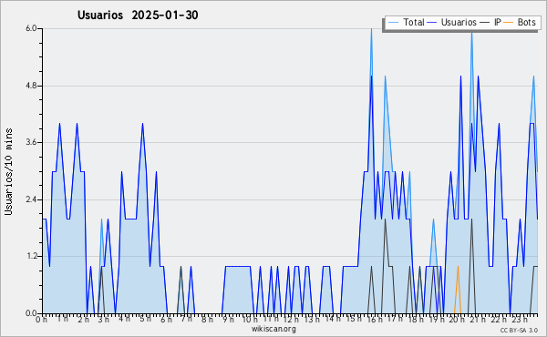Click the 5 h x-axis label
547x337 pixels.
(x=145, y=319)
